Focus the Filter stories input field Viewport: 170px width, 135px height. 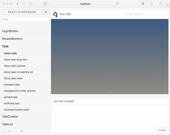(25, 20)
